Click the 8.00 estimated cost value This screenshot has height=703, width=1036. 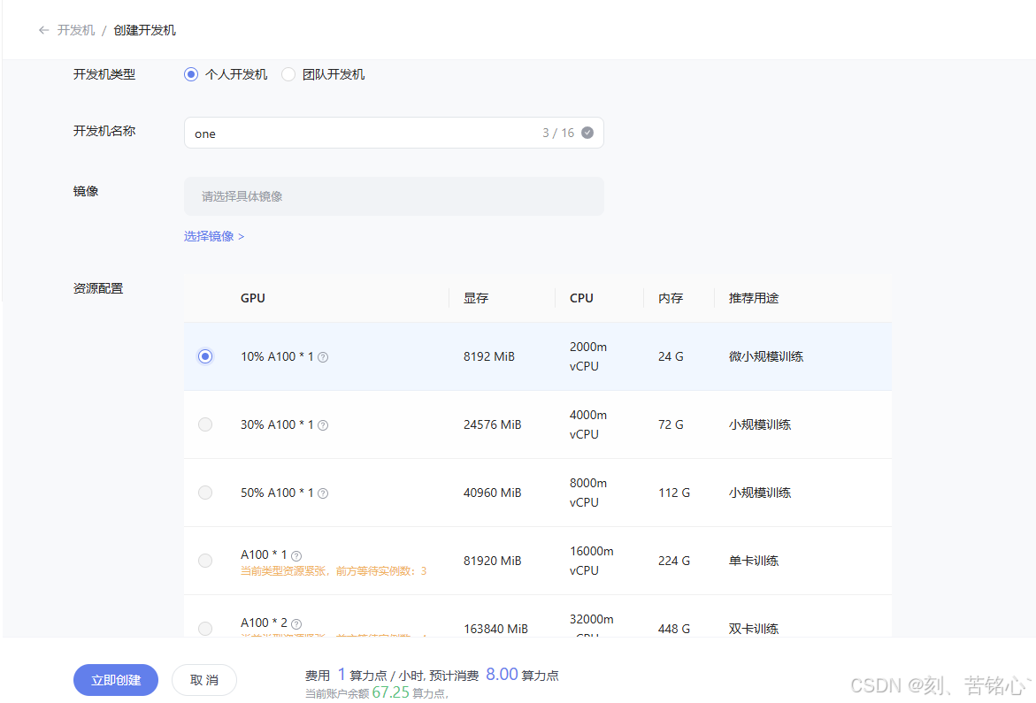(x=503, y=674)
